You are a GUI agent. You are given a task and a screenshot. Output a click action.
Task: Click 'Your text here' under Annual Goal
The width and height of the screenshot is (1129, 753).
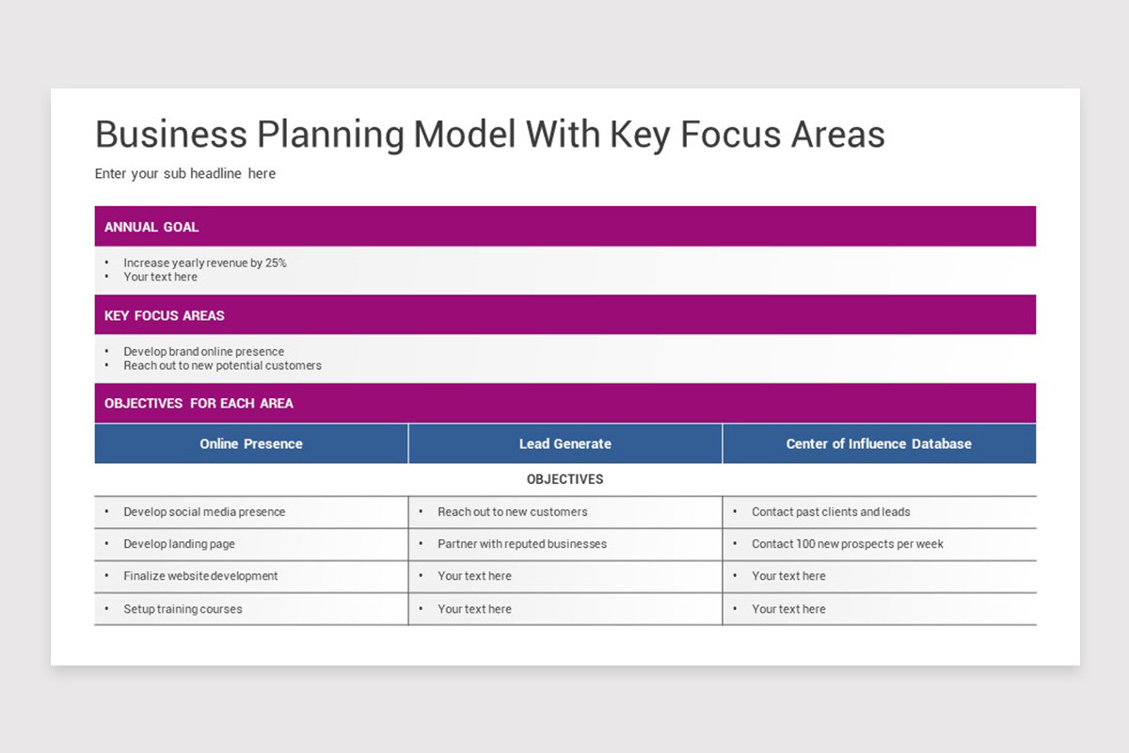click(x=161, y=277)
